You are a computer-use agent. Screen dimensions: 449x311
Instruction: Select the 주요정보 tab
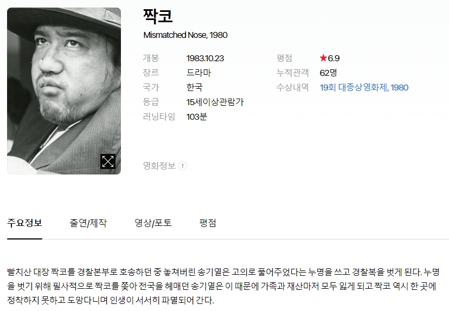tap(24, 223)
